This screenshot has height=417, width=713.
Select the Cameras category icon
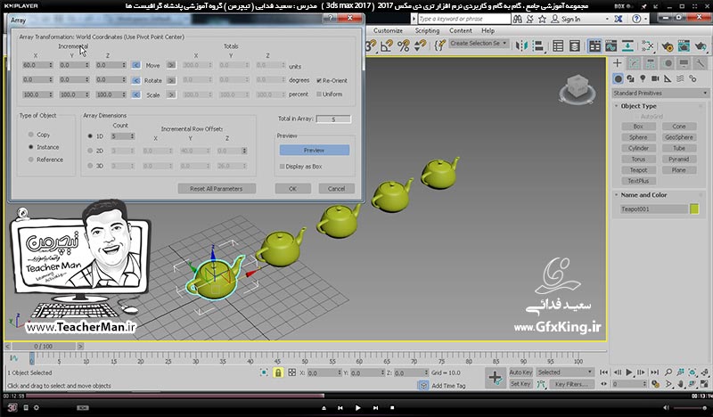click(655, 78)
